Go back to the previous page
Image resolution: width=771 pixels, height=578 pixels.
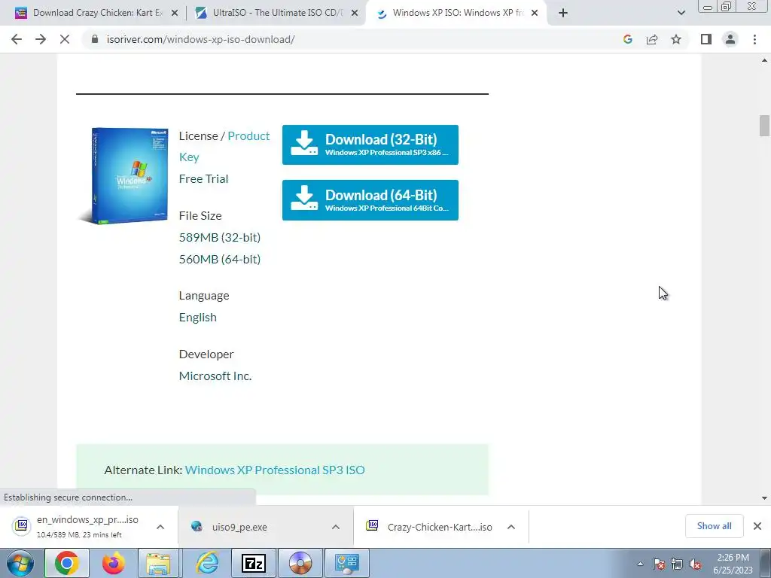pos(17,39)
